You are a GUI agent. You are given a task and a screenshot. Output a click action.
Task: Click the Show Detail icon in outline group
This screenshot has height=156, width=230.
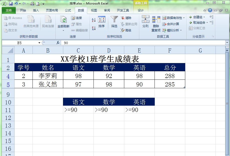tap(211, 17)
